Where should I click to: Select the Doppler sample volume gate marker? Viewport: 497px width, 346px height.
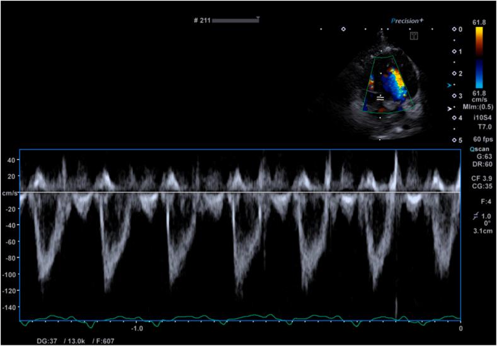click(380, 98)
